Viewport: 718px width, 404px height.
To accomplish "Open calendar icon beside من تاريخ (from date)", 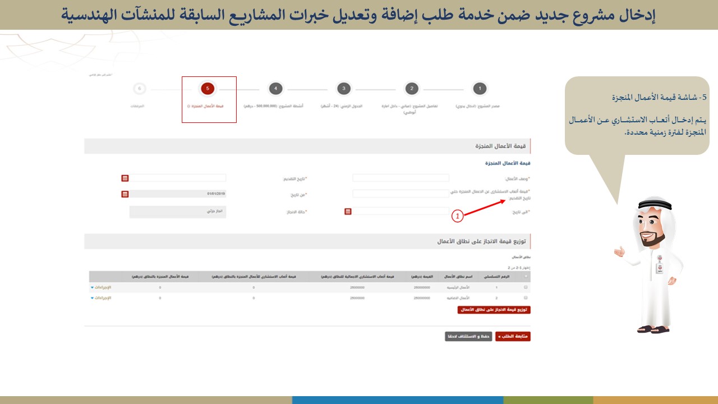I will tap(125, 194).
